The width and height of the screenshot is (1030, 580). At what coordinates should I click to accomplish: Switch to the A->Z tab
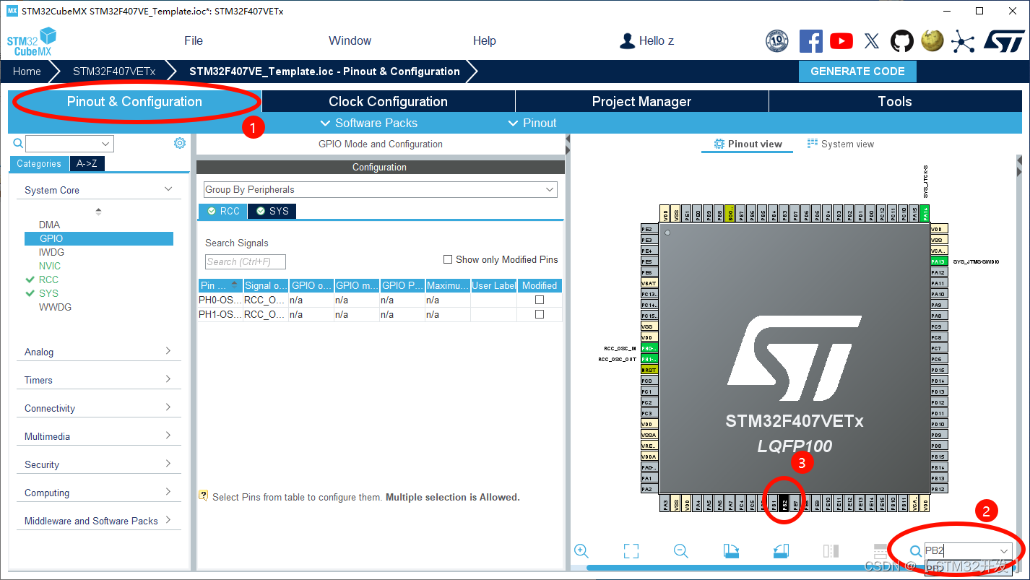point(87,163)
